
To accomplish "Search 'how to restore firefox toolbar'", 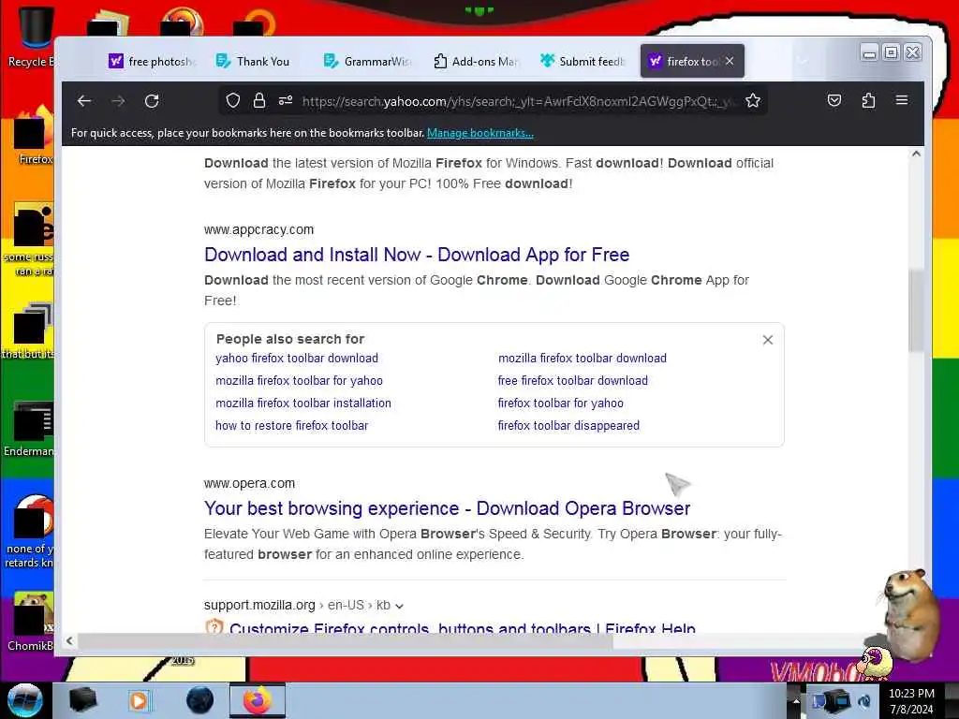I will [292, 426].
